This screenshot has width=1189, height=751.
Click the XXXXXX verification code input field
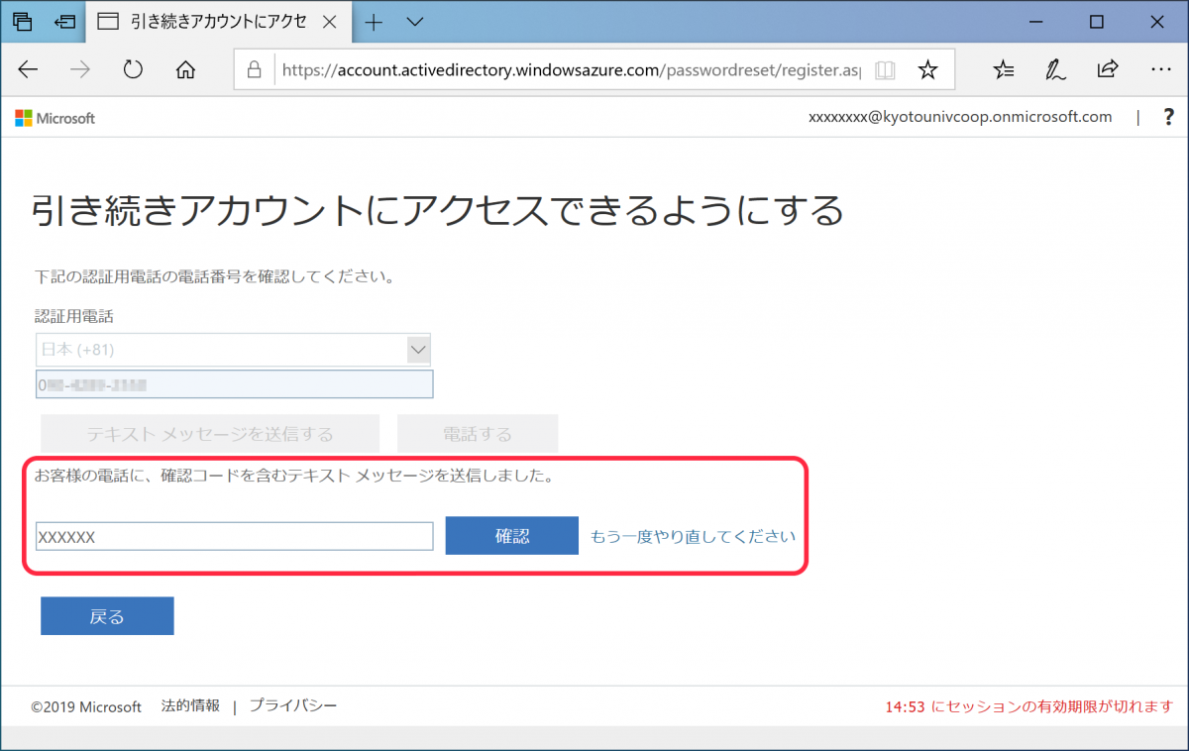(x=234, y=535)
